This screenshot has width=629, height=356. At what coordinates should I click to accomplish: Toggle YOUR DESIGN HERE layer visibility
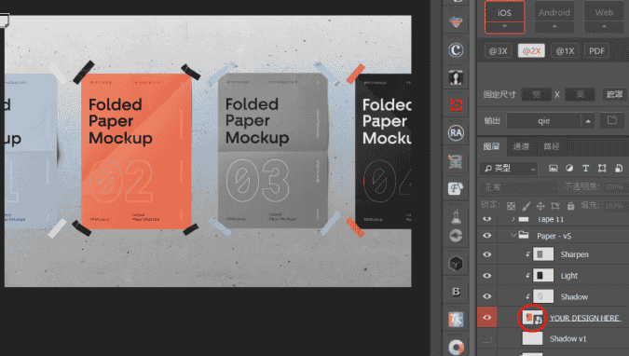click(487, 318)
